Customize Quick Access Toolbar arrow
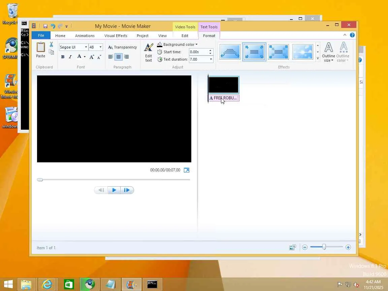Viewport: 388px width, 291px height. [x=67, y=26]
